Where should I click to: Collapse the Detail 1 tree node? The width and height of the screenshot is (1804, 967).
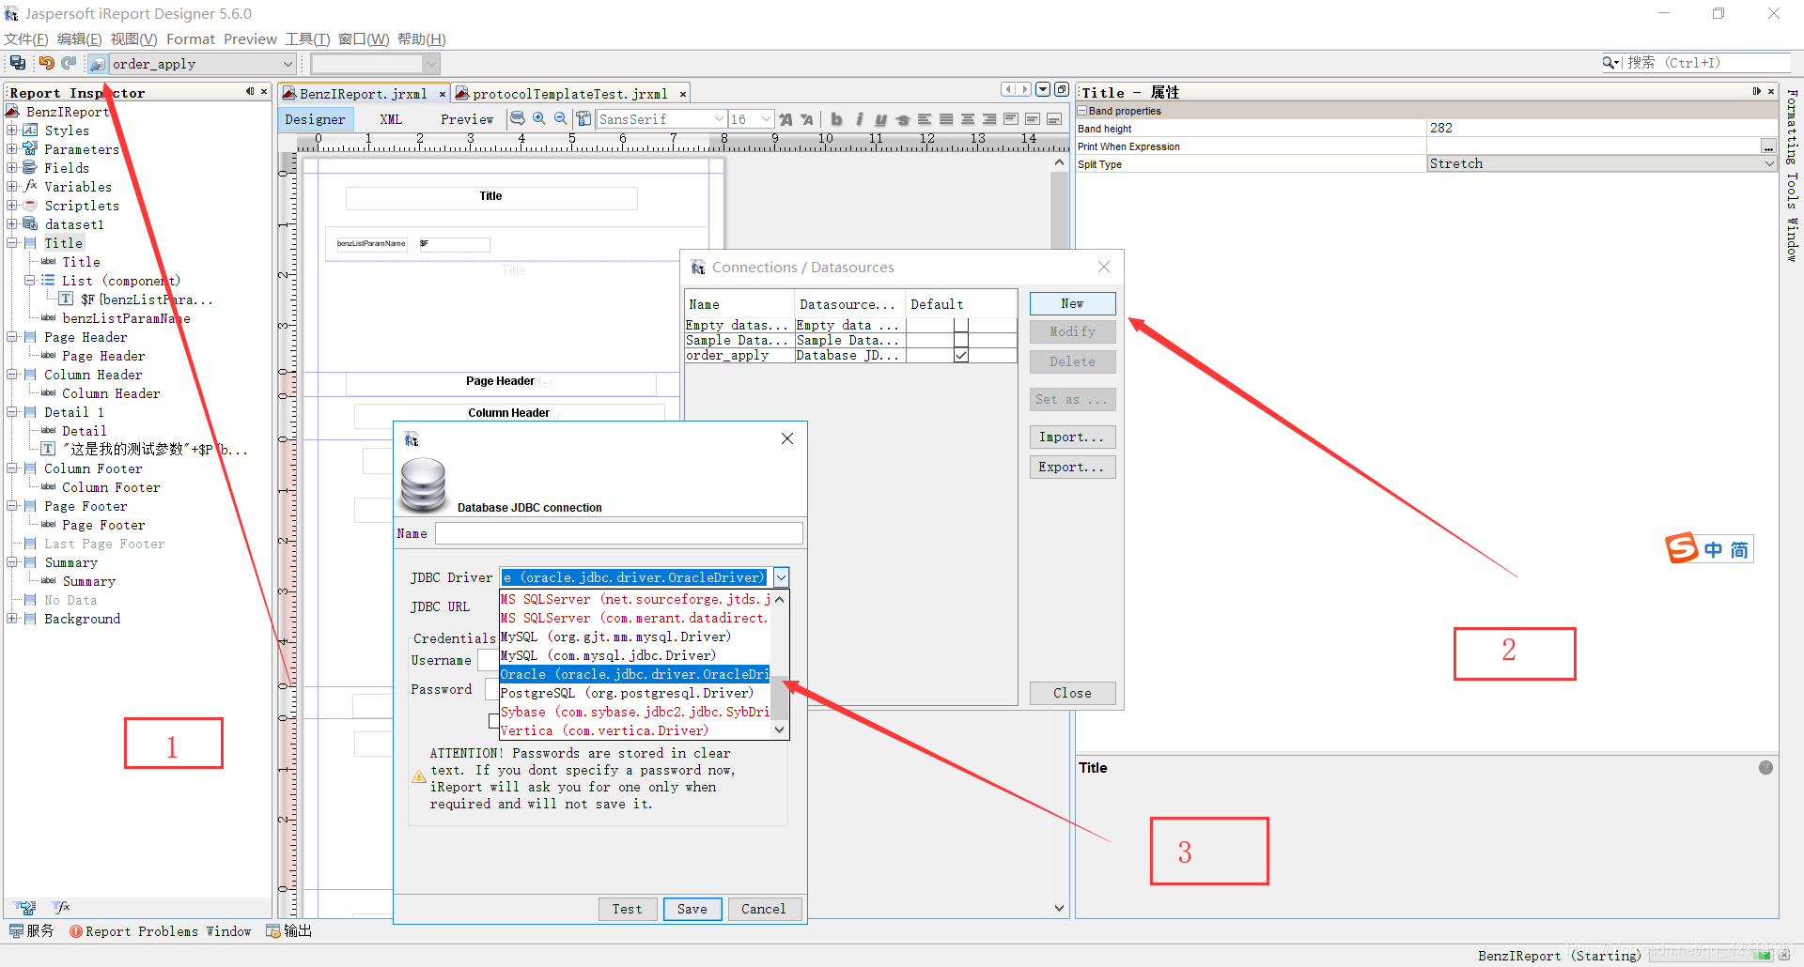coord(12,412)
